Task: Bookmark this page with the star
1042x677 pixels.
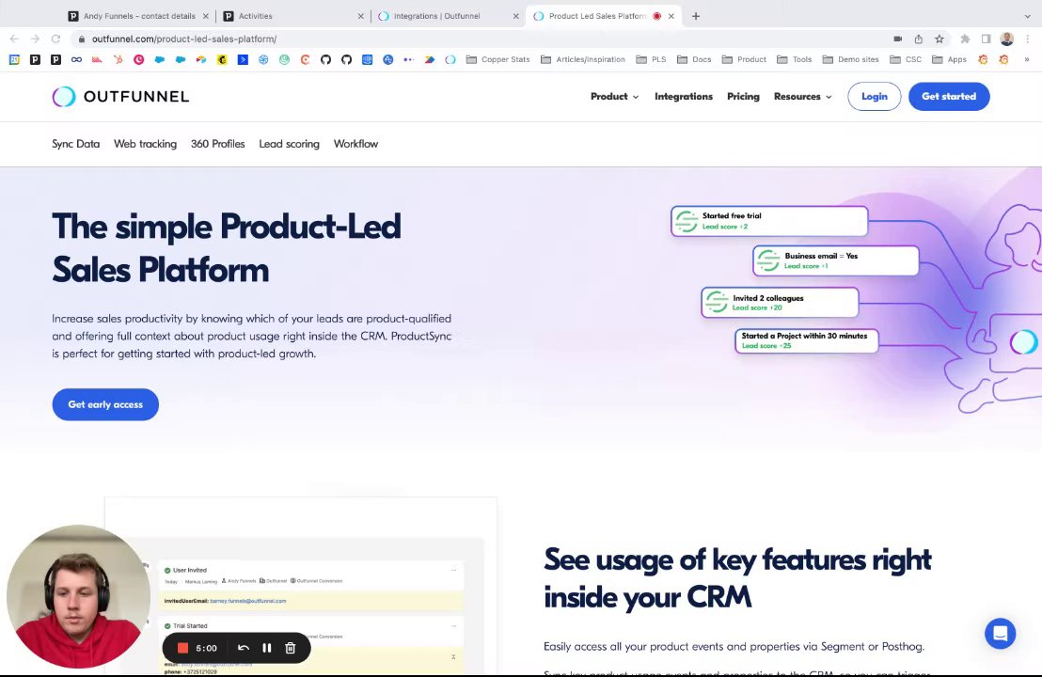Action: [939, 39]
